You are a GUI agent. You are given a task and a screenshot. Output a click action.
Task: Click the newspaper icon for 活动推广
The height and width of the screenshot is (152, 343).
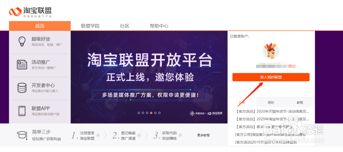point(22,64)
